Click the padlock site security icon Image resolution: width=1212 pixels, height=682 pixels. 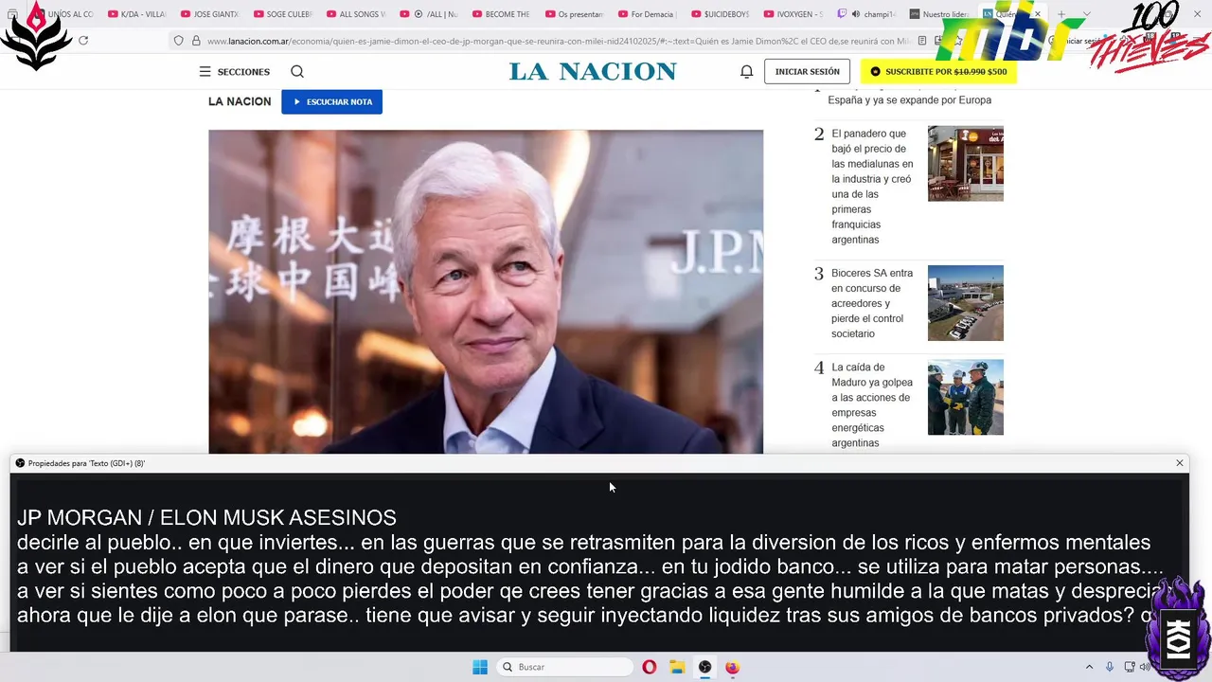196,41
